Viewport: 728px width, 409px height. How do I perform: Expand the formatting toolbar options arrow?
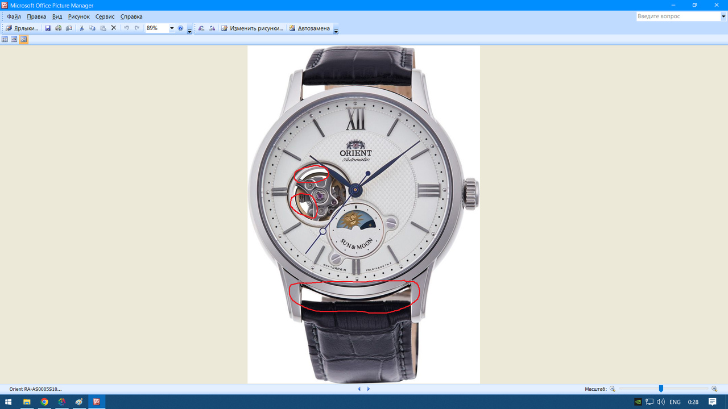click(x=336, y=29)
